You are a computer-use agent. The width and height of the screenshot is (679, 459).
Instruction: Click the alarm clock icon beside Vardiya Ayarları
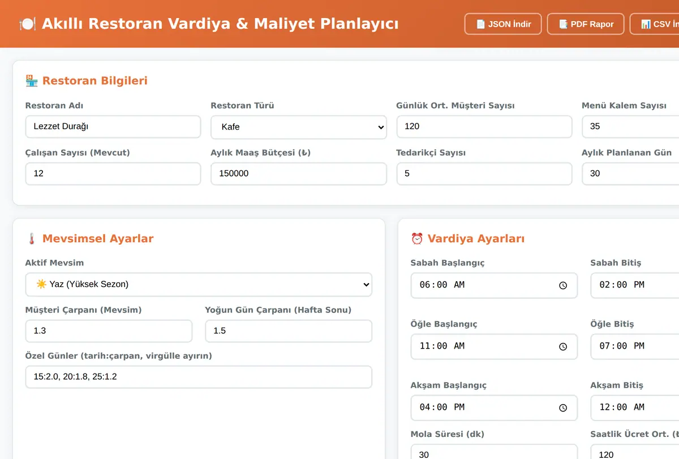417,238
